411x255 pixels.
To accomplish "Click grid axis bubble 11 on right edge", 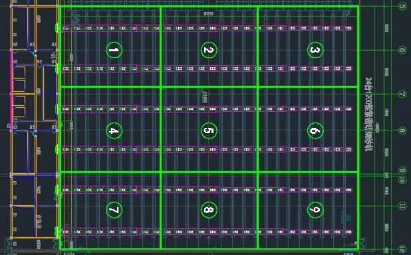I will point(402,206).
